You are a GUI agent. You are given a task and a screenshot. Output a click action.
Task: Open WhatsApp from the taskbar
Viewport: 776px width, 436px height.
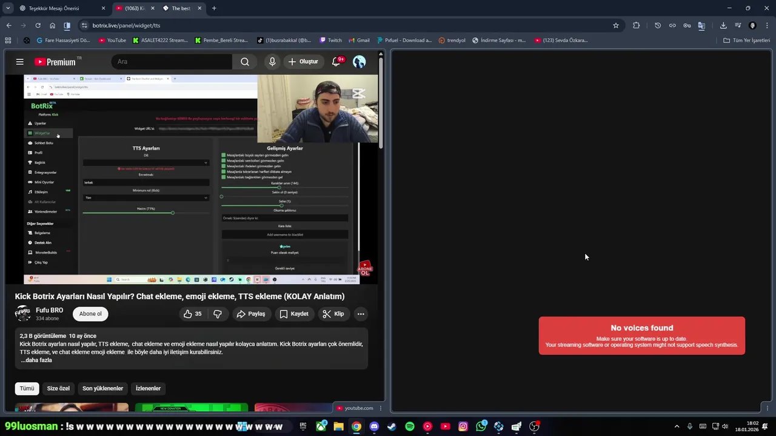point(481,426)
